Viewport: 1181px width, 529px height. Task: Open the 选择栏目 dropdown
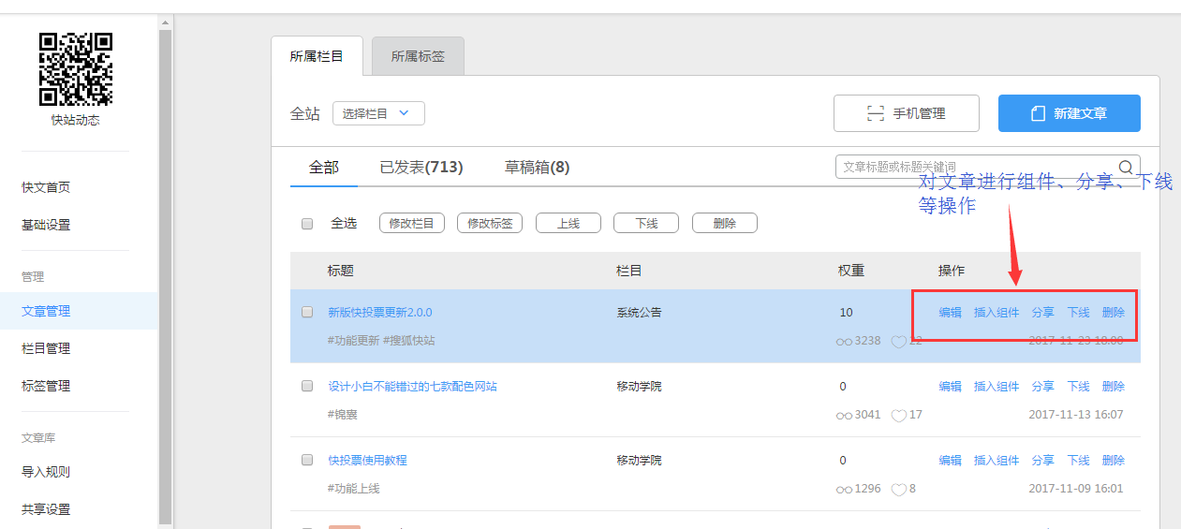tap(378, 113)
